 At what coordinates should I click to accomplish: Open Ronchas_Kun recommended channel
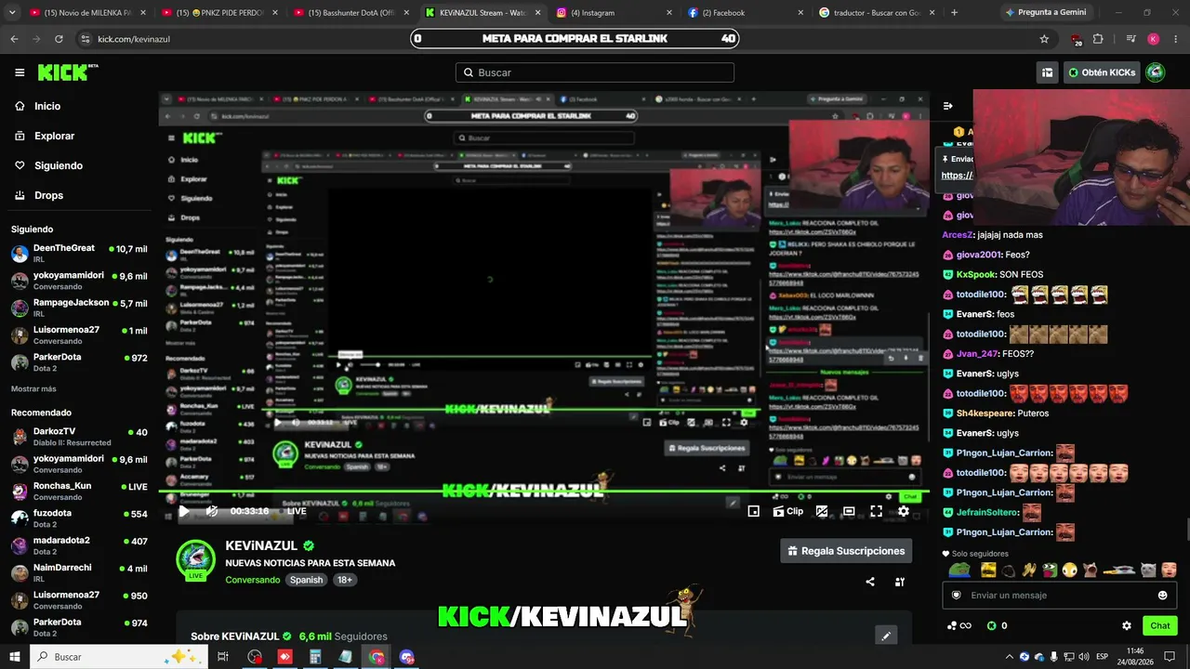(79, 491)
